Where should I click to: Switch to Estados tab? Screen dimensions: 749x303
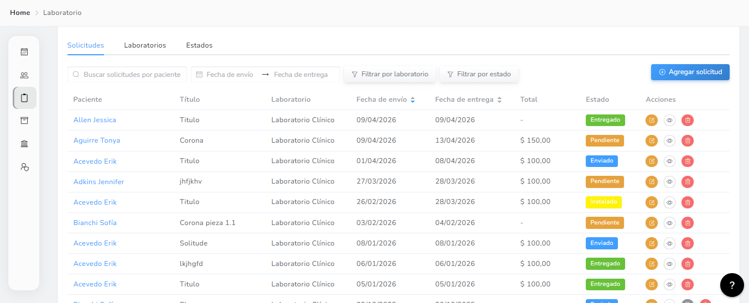click(199, 45)
